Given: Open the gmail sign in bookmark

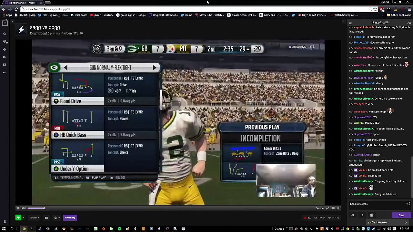Looking at the screenshot, I should (131, 15).
